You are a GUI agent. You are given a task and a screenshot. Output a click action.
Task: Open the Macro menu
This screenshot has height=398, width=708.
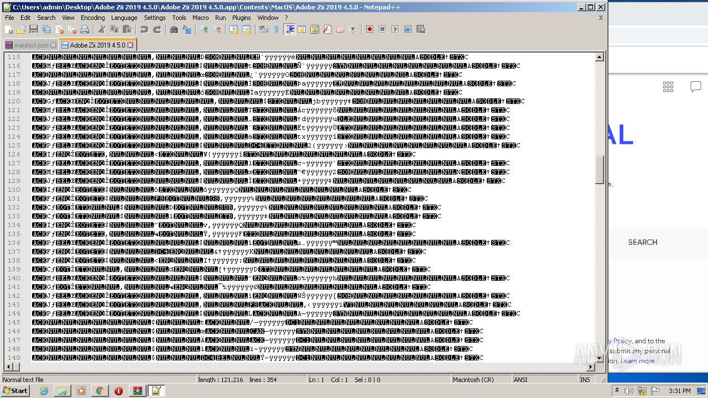coord(201,18)
